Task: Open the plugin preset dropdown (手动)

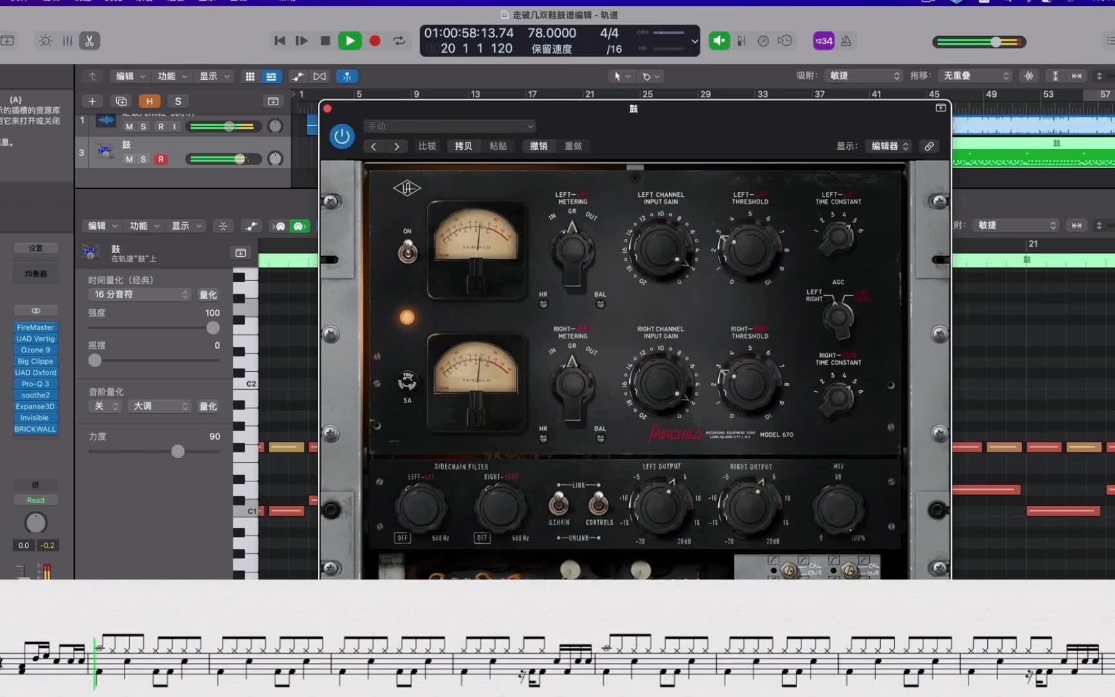Action: pos(450,126)
